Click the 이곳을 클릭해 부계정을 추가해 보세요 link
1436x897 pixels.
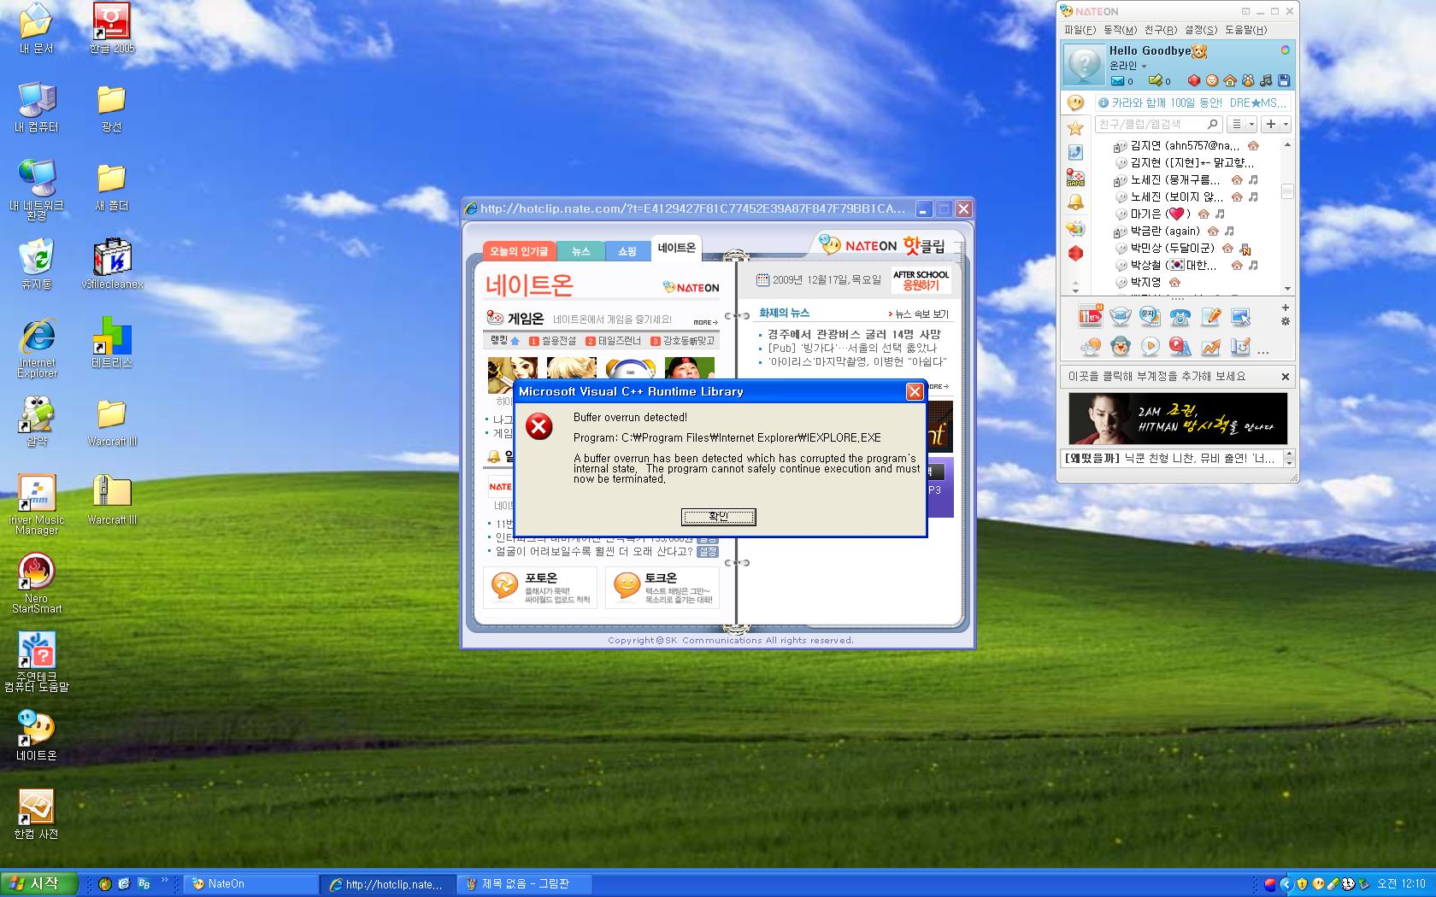click(1156, 376)
